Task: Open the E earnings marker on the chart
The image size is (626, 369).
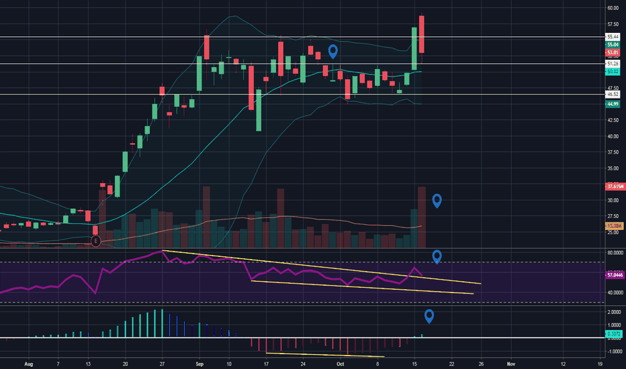Action: coord(96,241)
